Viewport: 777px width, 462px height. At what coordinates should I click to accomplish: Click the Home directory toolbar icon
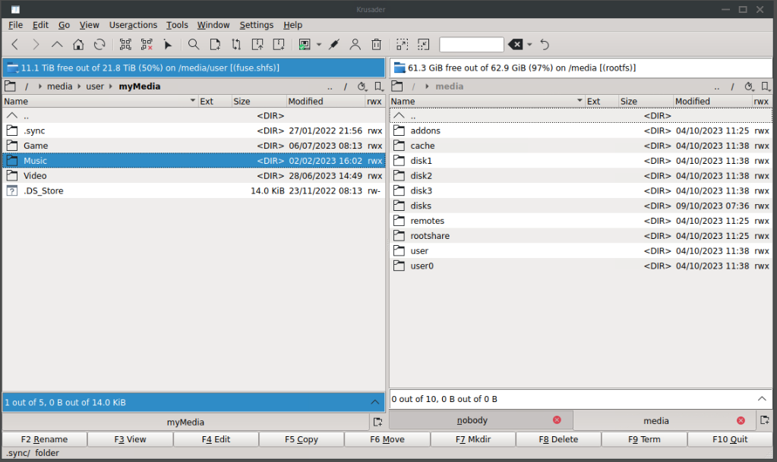point(78,45)
